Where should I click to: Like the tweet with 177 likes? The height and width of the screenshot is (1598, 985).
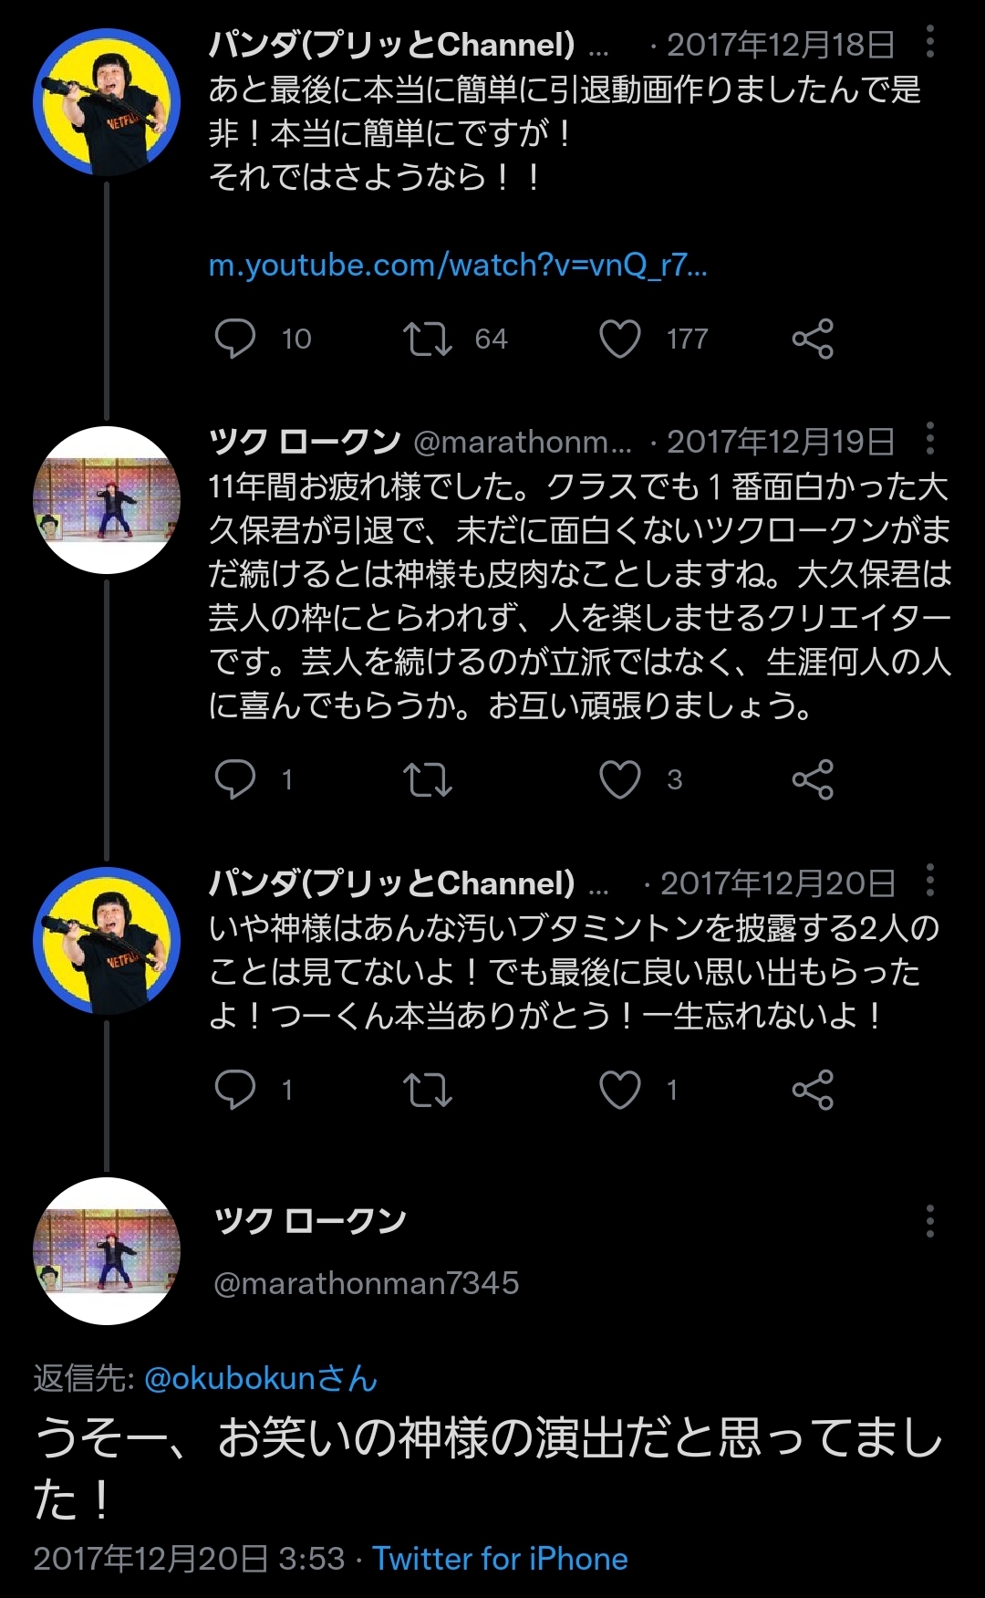[x=620, y=339]
